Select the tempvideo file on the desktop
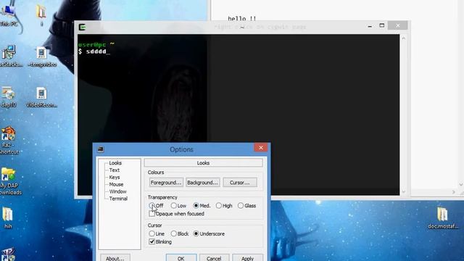The width and height of the screenshot is (464, 261). pyautogui.click(x=42, y=57)
